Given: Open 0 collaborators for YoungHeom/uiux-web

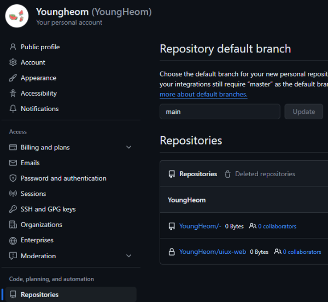Looking at the screenshot, I should pyautogui.click(x=302, y=252).
